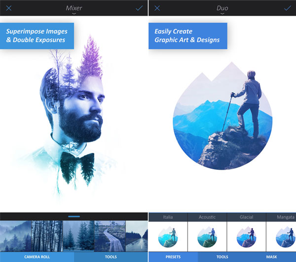Open the Tools tab in Duo
This screenshot has width=296, height=262.
(222, 257)
